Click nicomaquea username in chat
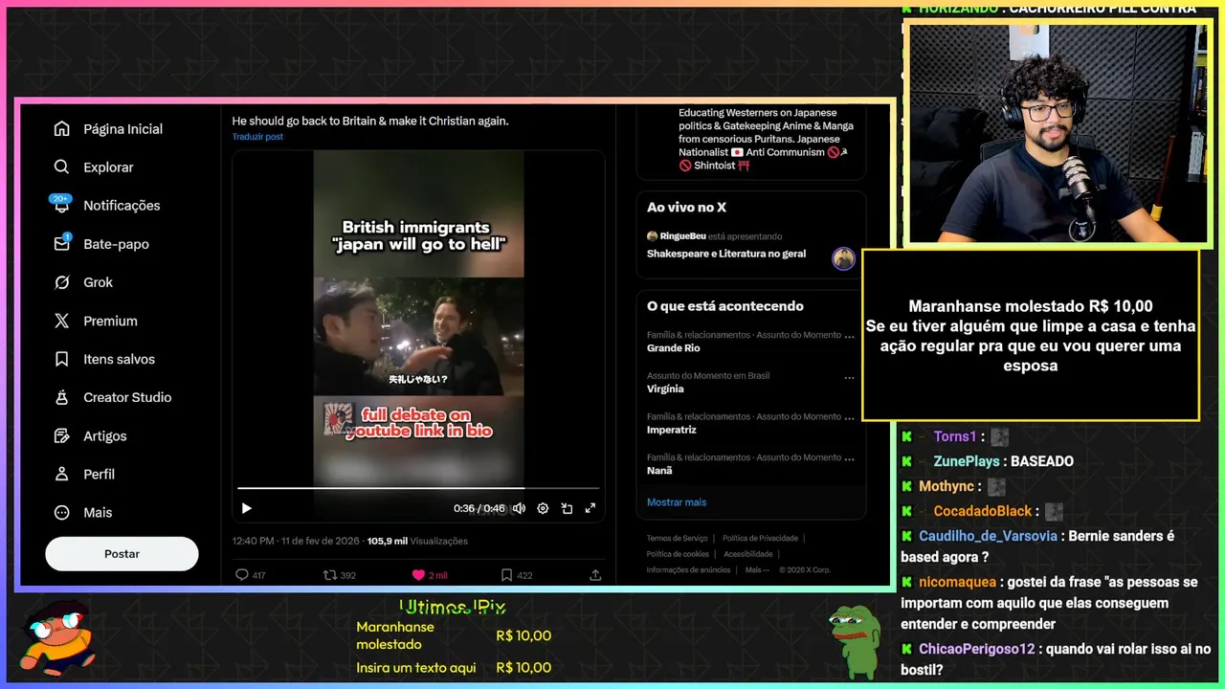The width and height of the screenshot is (1225, 689). 958,582
